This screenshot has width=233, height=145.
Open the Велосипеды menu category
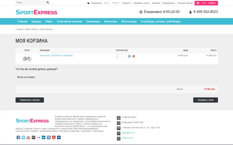[129, 21]
